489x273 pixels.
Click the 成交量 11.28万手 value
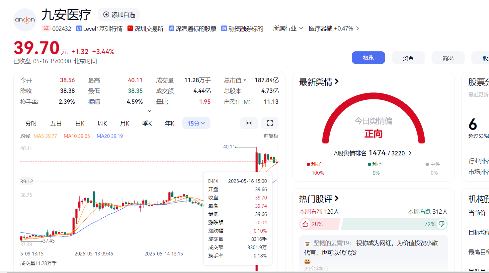click(198, 80)
